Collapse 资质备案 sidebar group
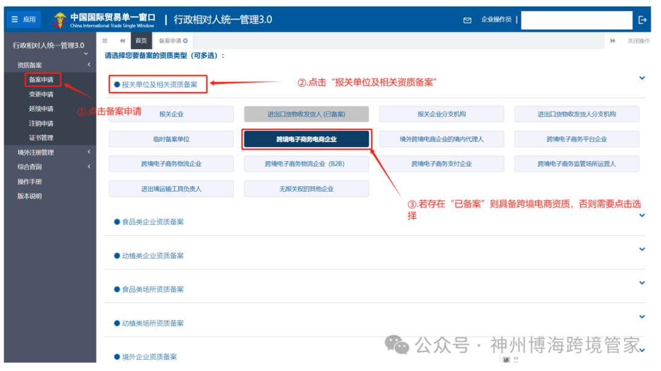The height and width of the screenshot is (371, 661). click(x=51, y=65)
